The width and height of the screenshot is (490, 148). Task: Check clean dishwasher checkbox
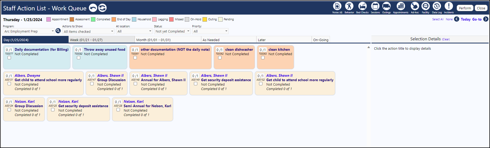[x=220, y=58]
